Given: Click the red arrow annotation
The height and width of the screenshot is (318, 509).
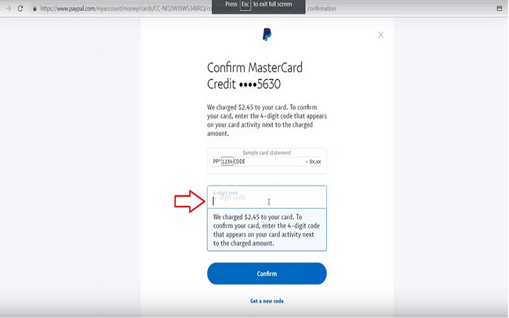Looking at the screenshot, I should coord(190,201).
